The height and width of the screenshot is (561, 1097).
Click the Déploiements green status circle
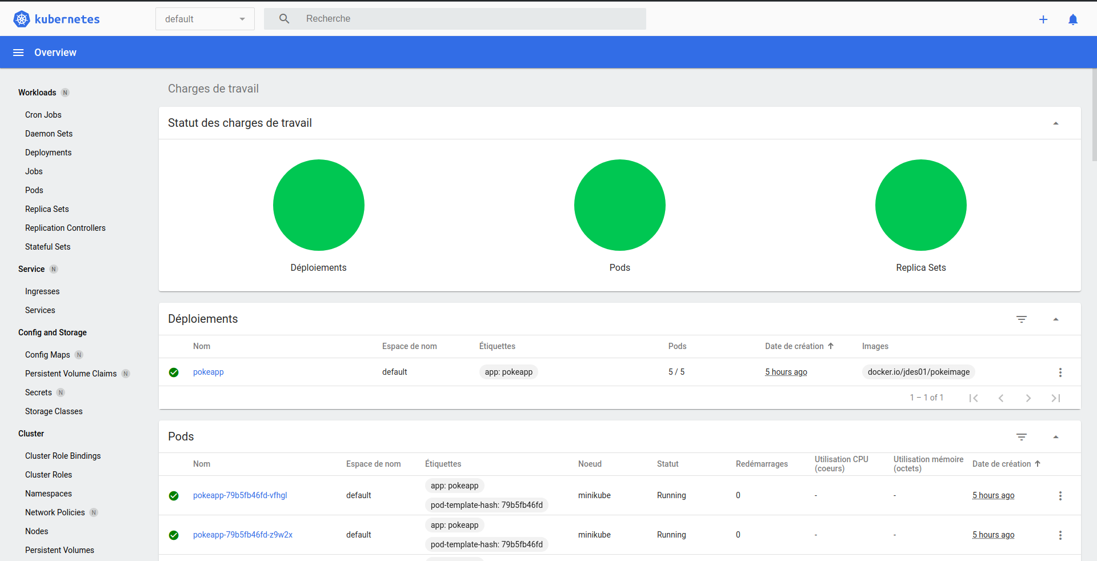(x=319, y=205)
